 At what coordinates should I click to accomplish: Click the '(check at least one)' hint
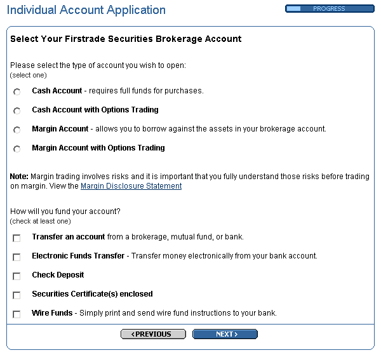coord(41,221)
